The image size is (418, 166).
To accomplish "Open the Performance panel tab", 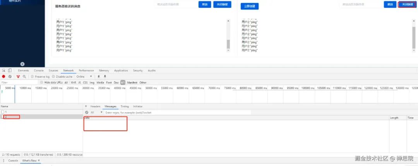I will tap(86, 70).
